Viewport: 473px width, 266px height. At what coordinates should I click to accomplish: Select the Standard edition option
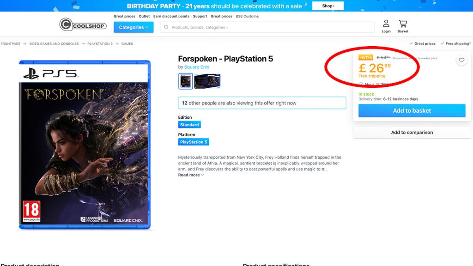(x=189, y=125)
